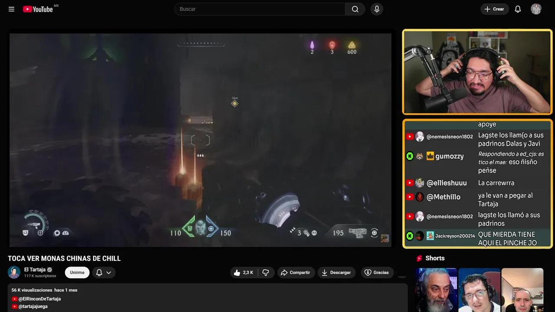
Task: Click the @Methillo chat username
Action: pos(444,197)
